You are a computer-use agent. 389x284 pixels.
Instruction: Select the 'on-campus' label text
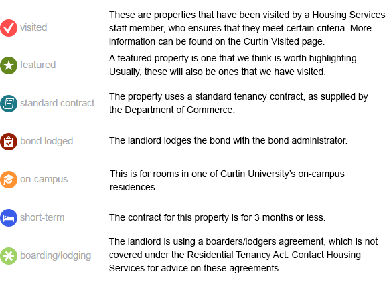point(44,179)
